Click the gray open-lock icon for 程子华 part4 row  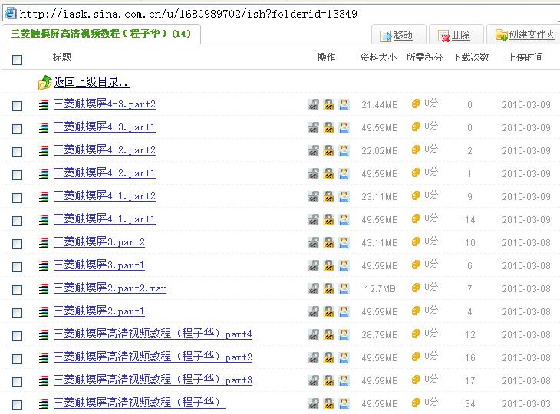pyautogui.click(x=313, y=335)
